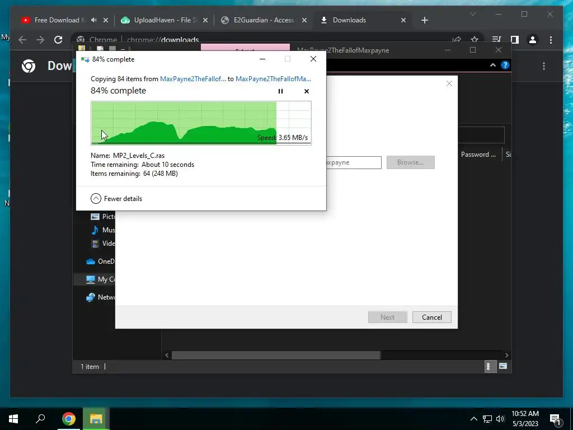Switch to the UploadHaven tab
This screenshot has width=573, height=430.
coord(161,20)
